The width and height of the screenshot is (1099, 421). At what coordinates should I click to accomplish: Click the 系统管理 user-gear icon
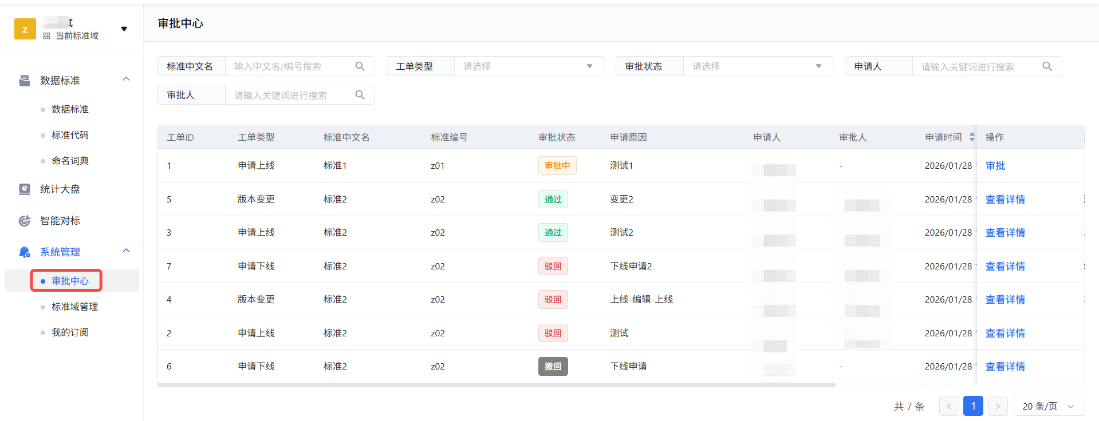25,252
